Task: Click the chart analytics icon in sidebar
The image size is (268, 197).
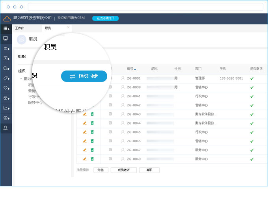Action: coord(6,108)
